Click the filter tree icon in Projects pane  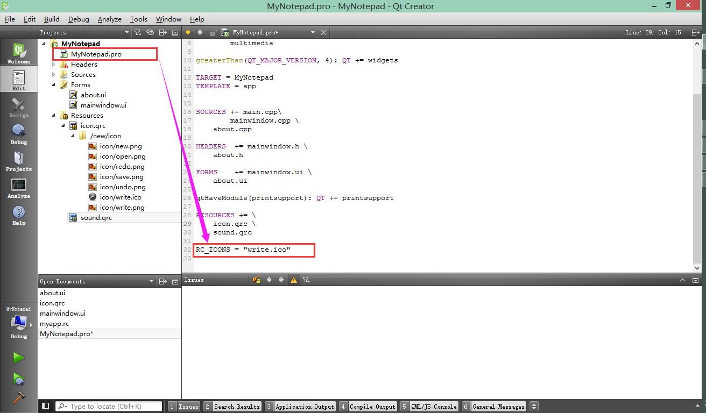[138, 32]
